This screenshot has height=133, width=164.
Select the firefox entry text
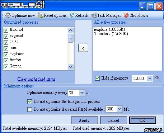pos(15,60)
